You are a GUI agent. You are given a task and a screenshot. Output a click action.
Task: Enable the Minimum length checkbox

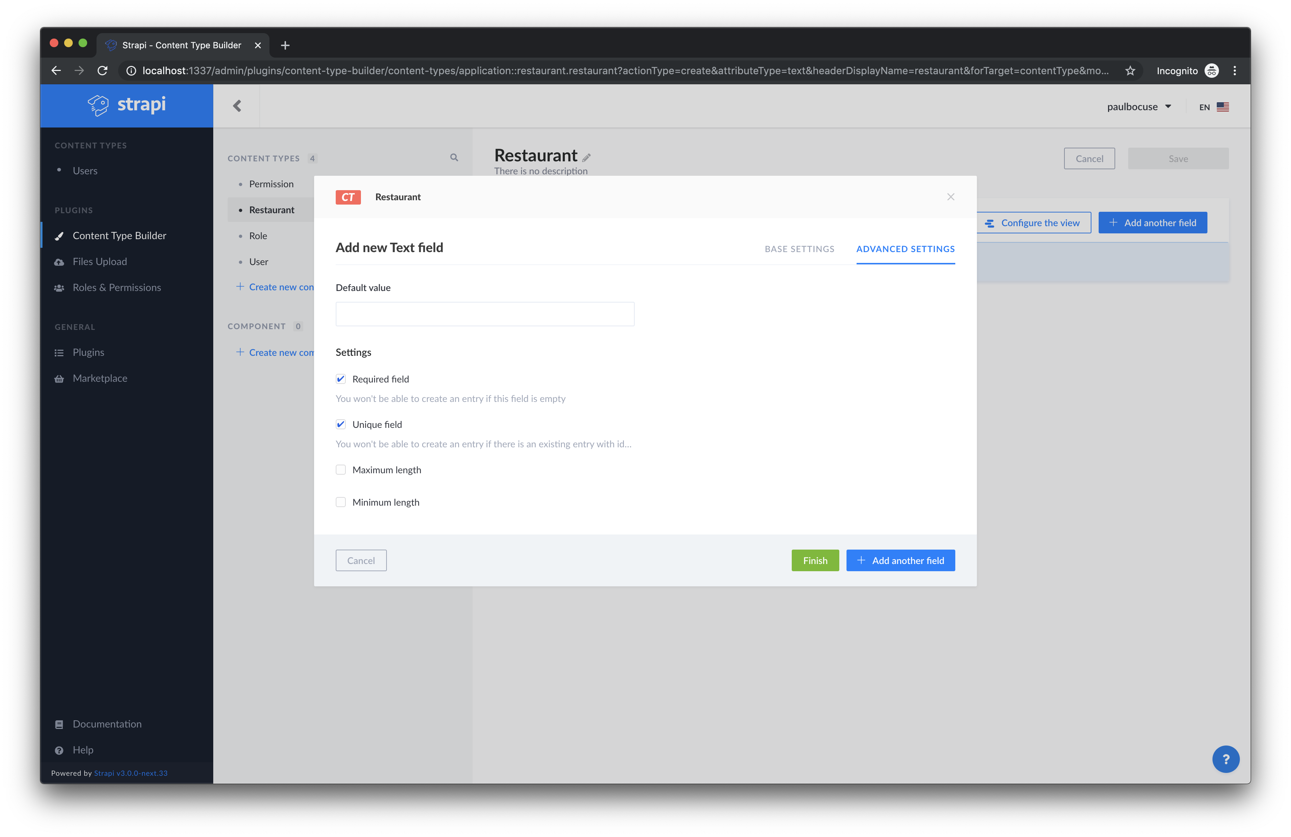pos(341,502)
